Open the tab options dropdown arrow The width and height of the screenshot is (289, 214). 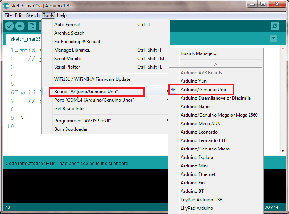pyautogui.click(x=273, y=38)
